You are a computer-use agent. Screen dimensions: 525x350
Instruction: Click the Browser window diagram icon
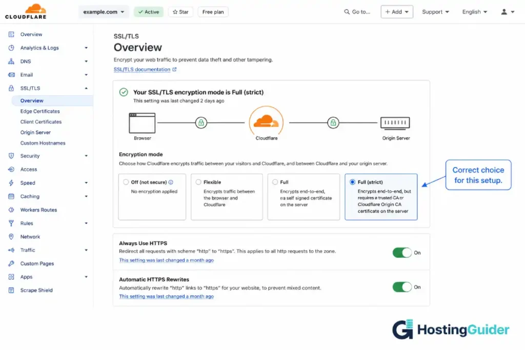142,123
